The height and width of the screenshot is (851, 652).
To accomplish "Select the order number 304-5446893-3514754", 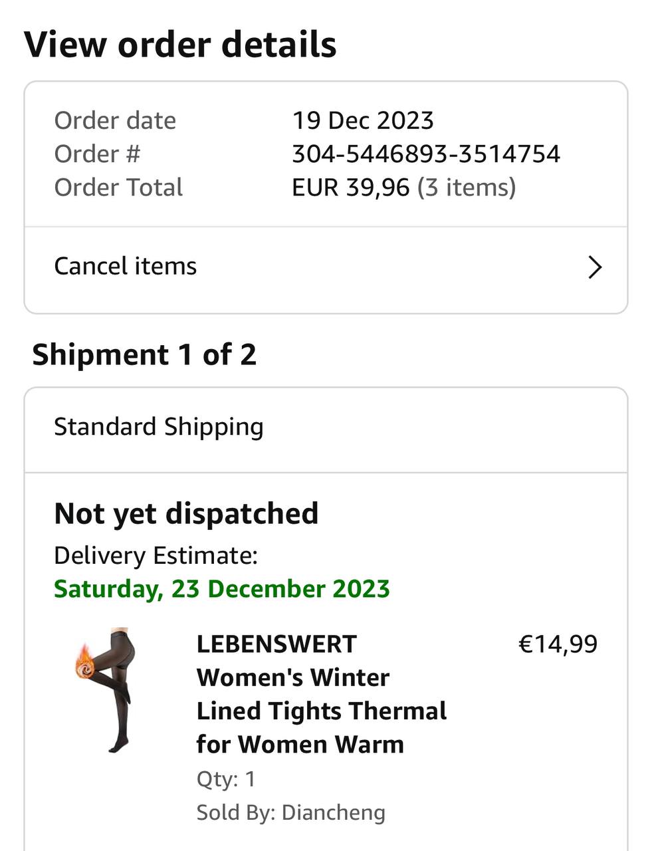I will pyautogui.click(x=426, y=154).
